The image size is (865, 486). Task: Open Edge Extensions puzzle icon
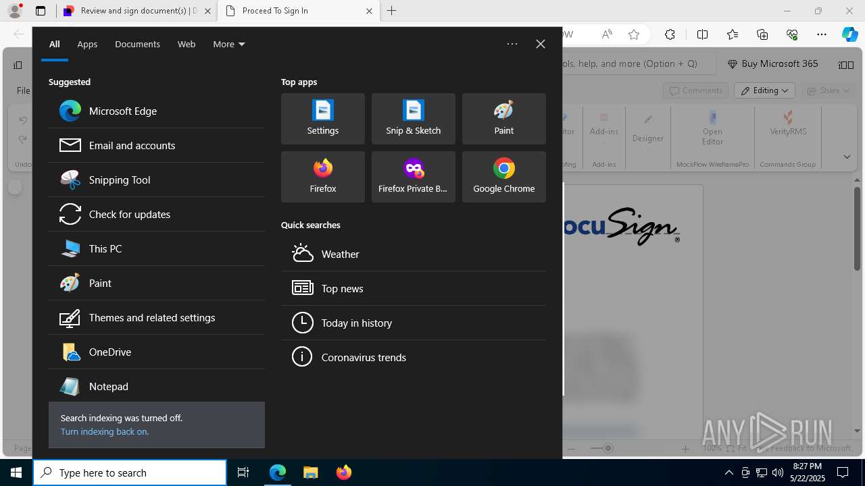click(x=670, y=35)
